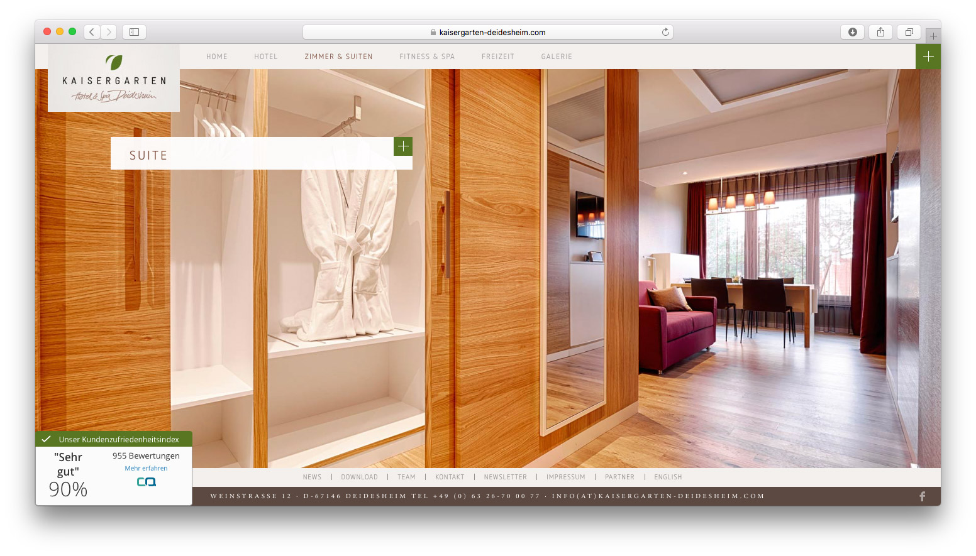Click the Safari forward arrow button
This screenshot has height=556, width=976.
tap(109, 32)
